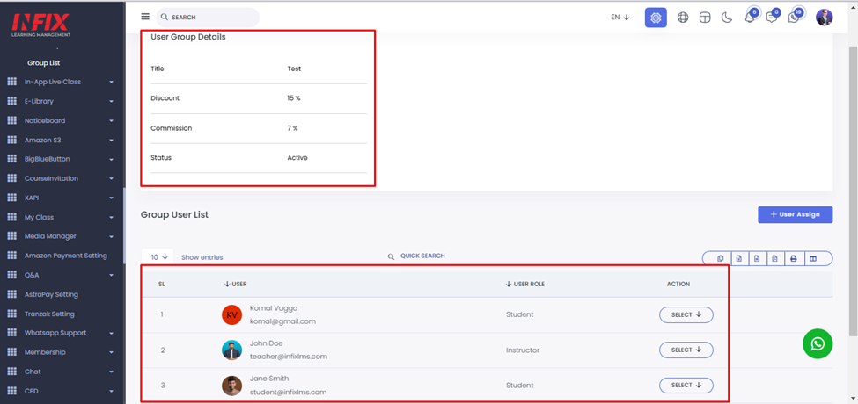Print the group user table
The image size is (858, 404).
tap(794, 258)
